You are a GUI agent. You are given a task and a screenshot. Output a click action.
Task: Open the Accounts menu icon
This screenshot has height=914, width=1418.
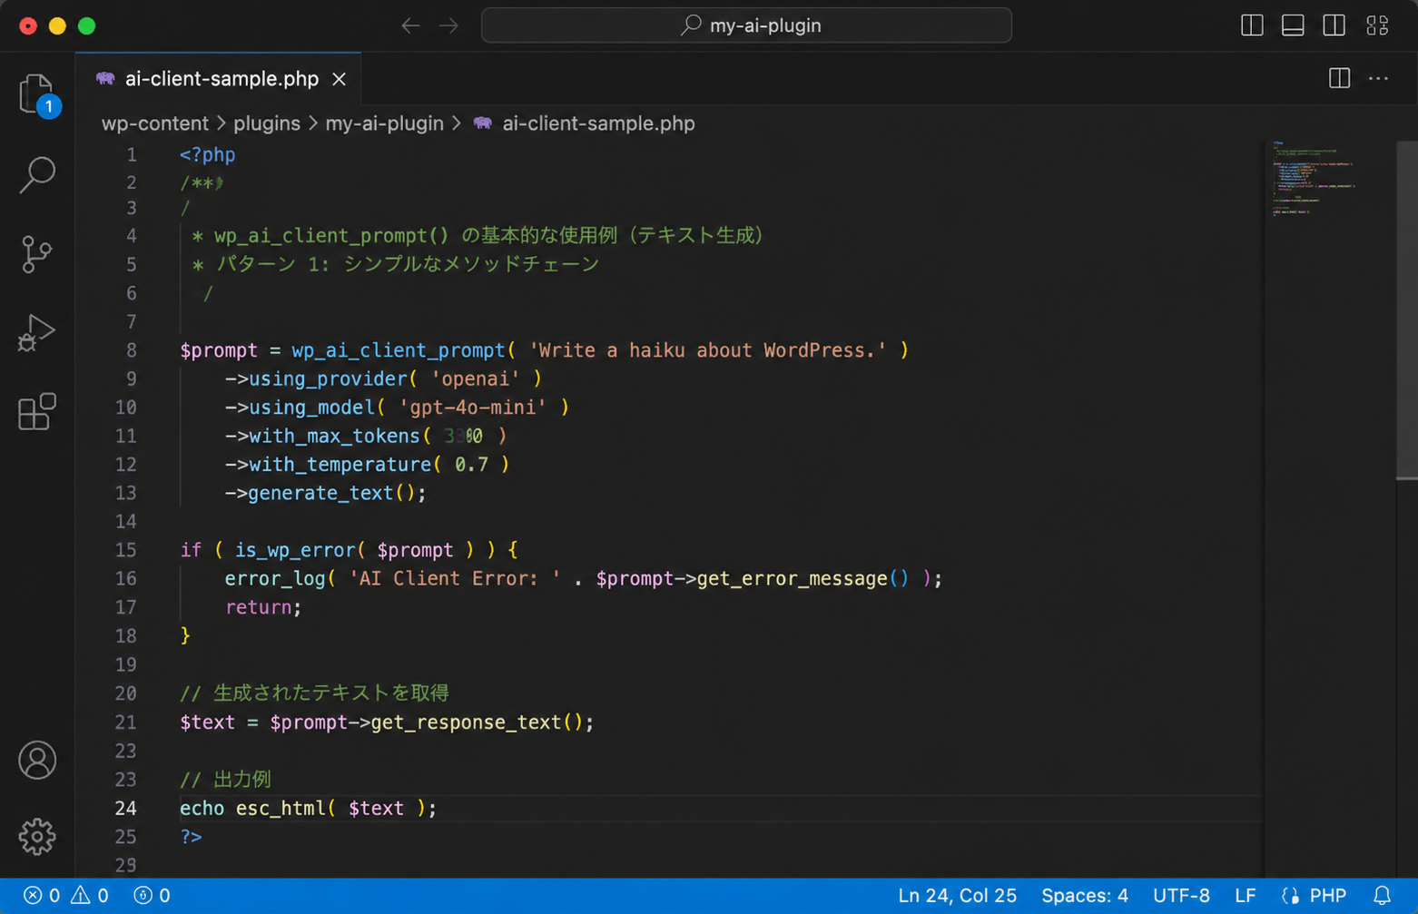click(37, 760)
